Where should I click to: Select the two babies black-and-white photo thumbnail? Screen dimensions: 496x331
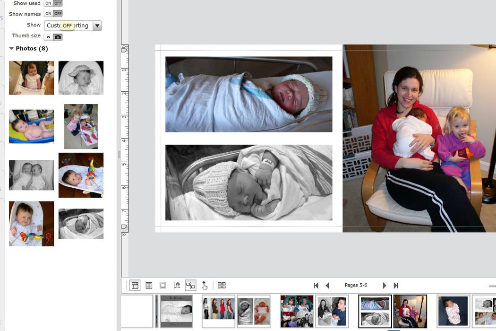coord(31,175)
